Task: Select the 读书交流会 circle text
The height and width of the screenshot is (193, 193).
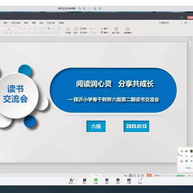Action: pos(15,94)
